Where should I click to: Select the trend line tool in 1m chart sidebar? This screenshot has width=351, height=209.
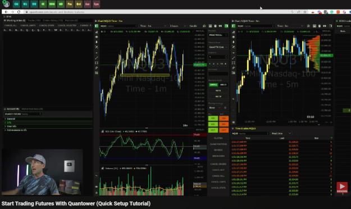(97, 58)
